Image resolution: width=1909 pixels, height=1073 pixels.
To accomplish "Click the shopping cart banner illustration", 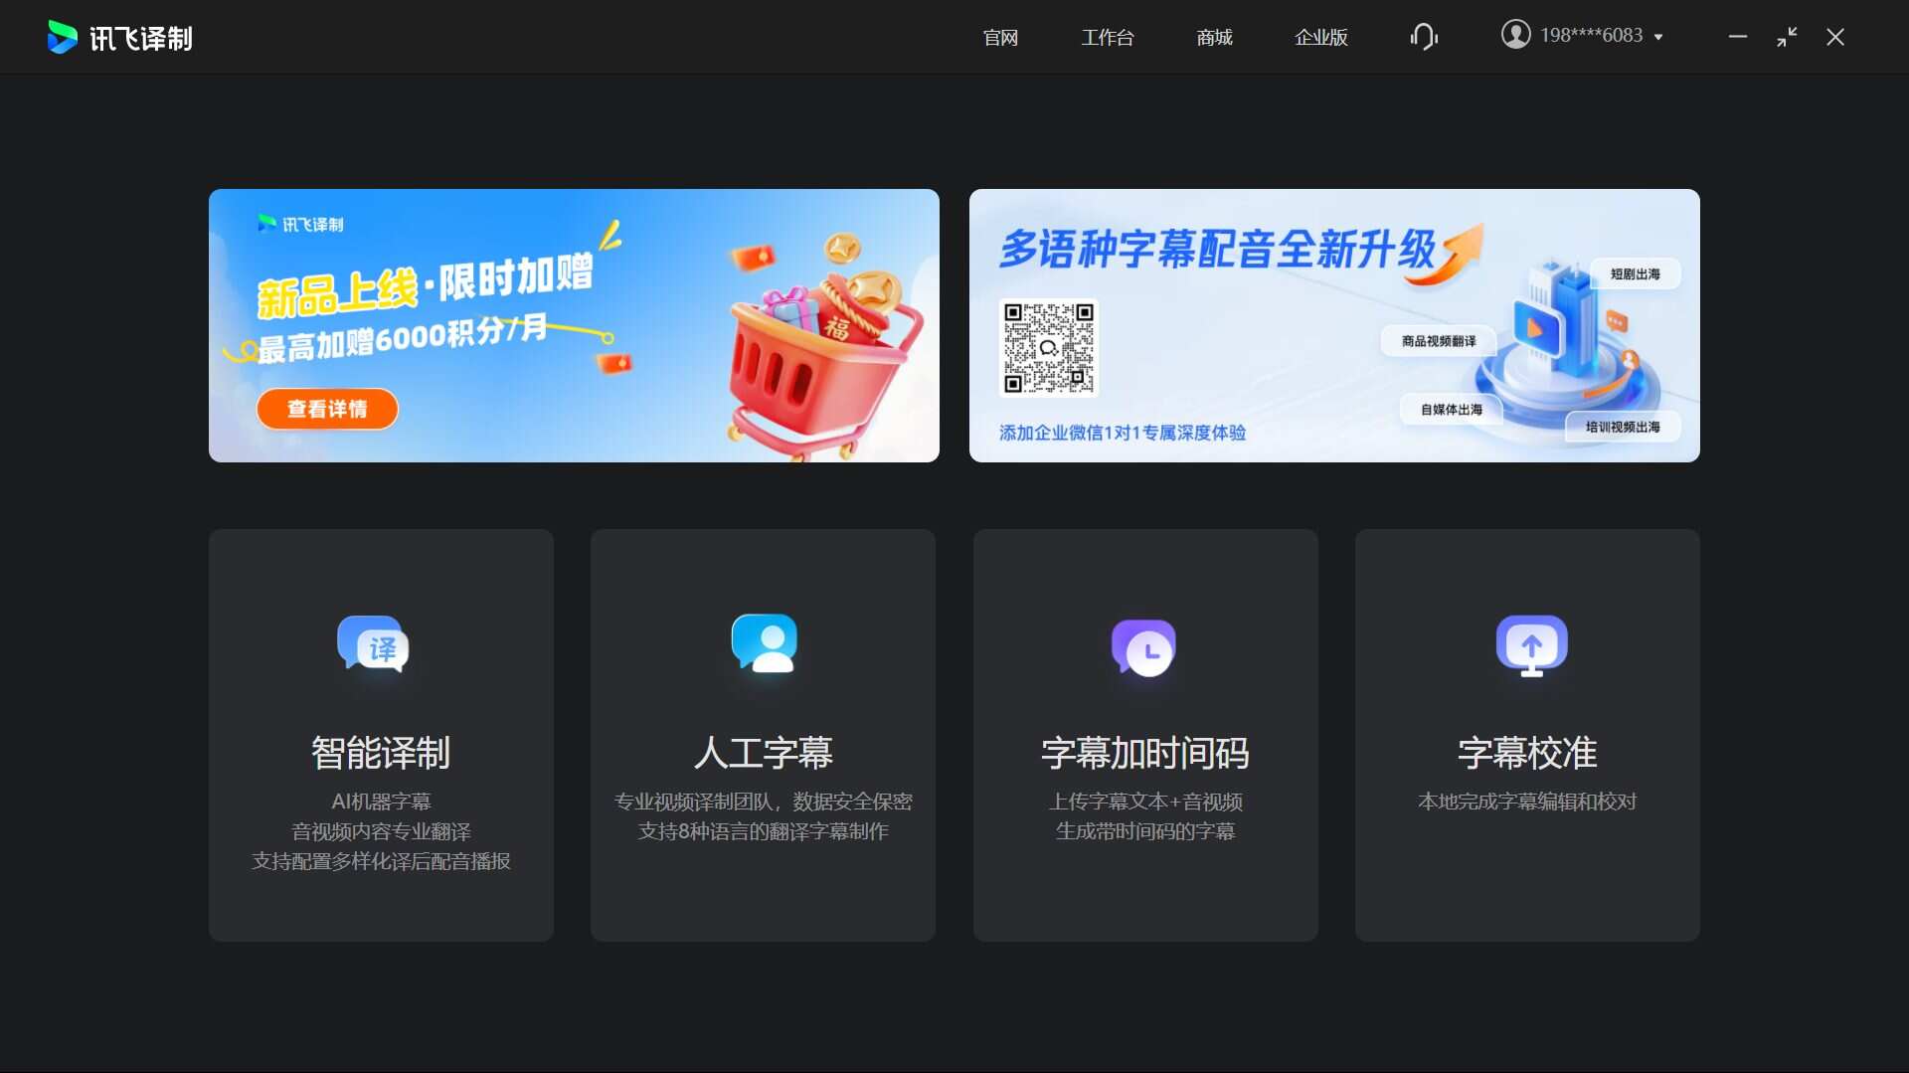I will coord(825,348).
